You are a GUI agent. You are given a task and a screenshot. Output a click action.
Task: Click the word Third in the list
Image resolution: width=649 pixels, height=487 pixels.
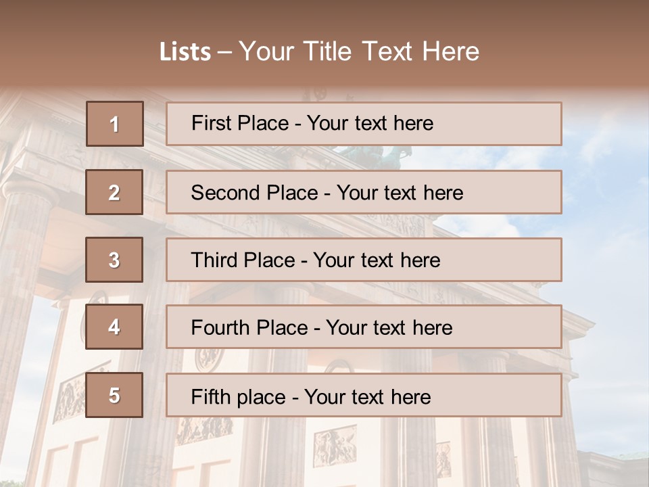coord(214,260)
